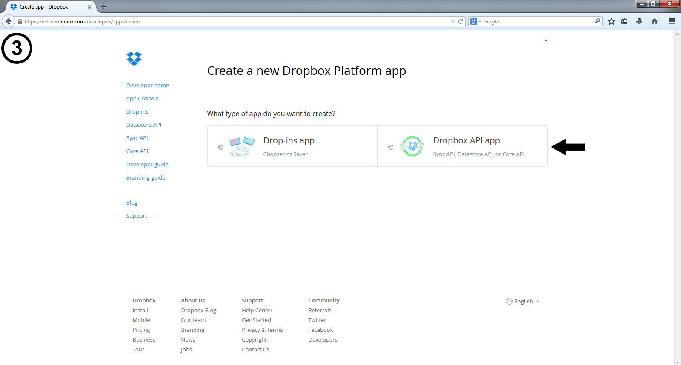Select the Create app - Dropbox tab
681x365 pixels.
click(51, 7)
